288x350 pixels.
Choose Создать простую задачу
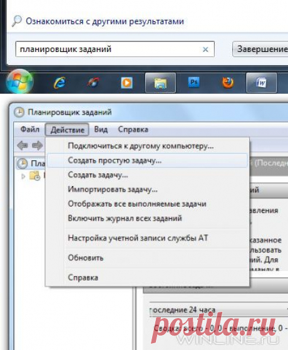tap(147, 160)
